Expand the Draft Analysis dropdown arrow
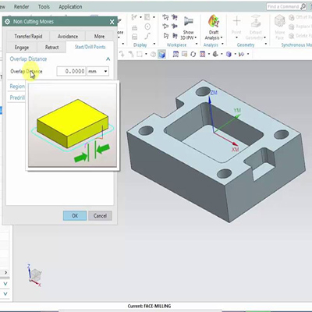Viewport: 312px width, 312px height. pos(222,38)
